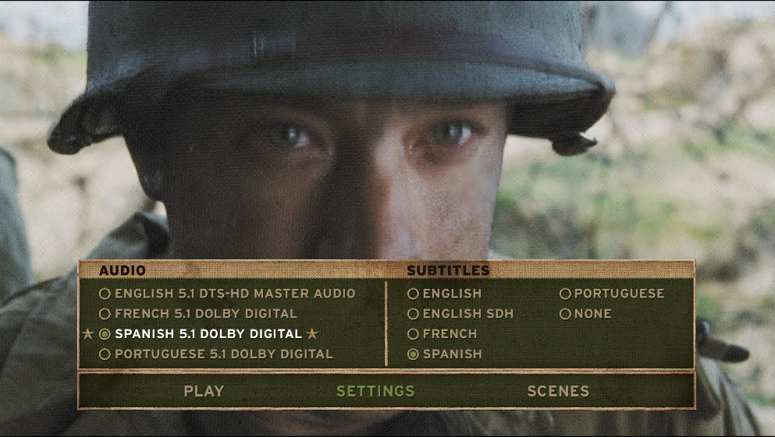Choose French 5.1 Dolby Digital audio
The width and height of the screenshot is (775, 437).
(x=105, y=314)
